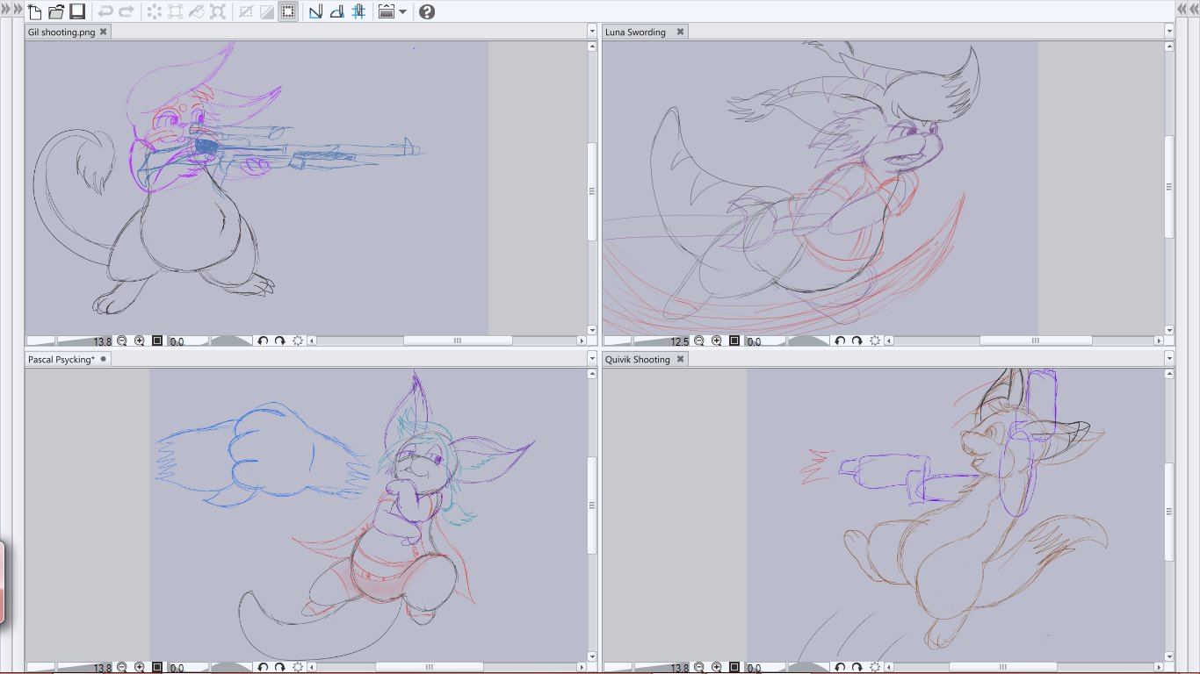Screen dimensions: 1200x674
Task: Open the Pascal Psycking canvas tab list dropdown
Action: 593,359
